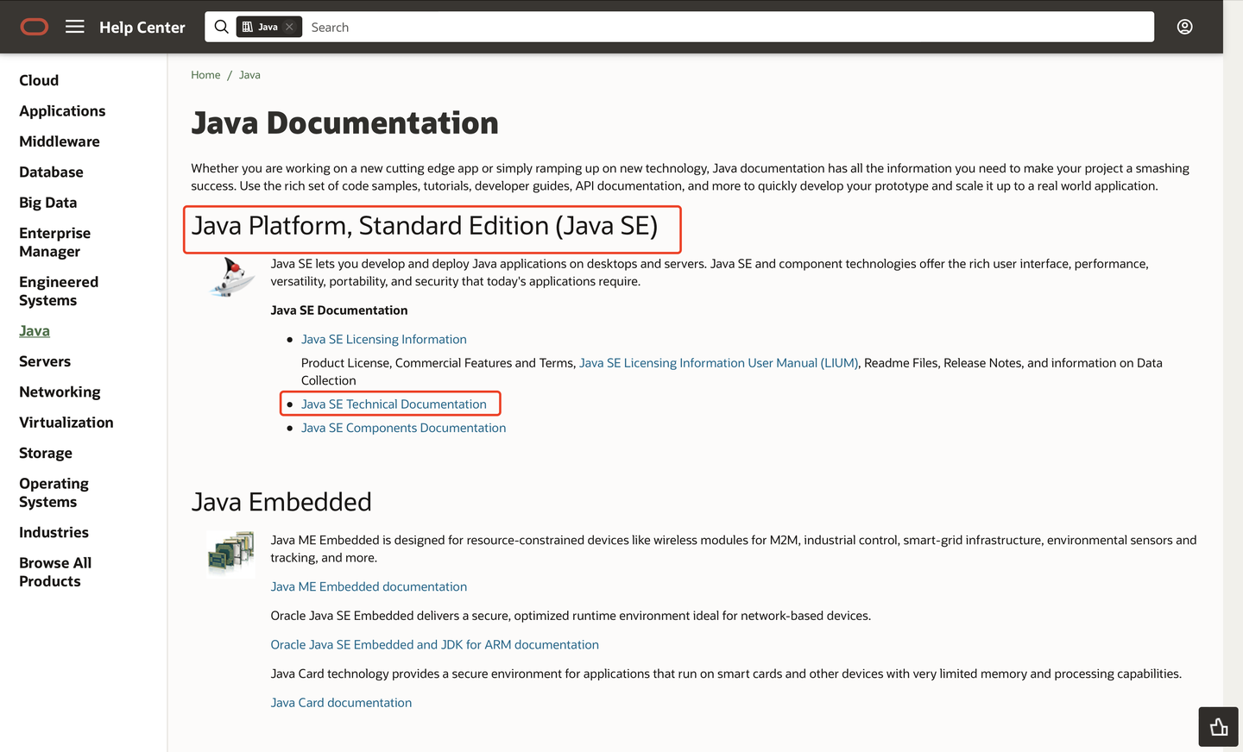This screenshot has width=1243, height=752.
Task: Open Java SE Licensing Information link
Action: (x=383, y=340)
